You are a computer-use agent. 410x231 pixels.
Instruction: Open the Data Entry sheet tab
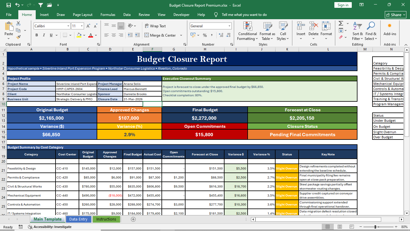[x=78, y=219]
